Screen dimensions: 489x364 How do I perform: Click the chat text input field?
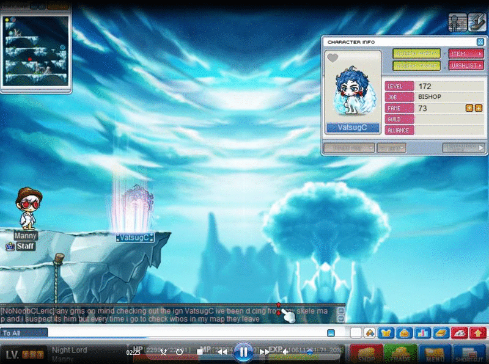click(x=187, y=333)
